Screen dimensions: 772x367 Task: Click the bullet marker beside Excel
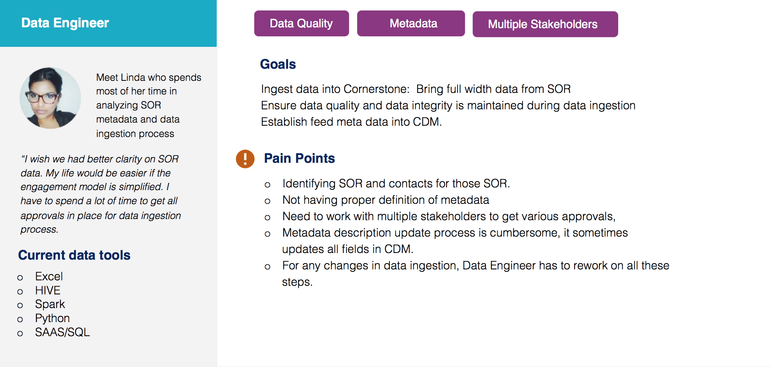point(20,278)
